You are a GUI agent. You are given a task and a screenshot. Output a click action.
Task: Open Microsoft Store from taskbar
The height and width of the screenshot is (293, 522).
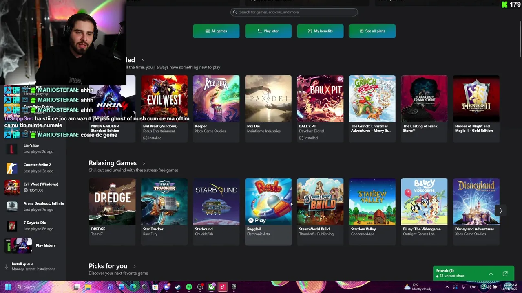[155, 287]
